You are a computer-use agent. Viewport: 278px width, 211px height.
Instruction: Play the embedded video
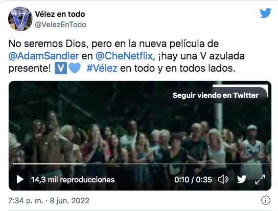pyautogui.click(x=20, y=179)
